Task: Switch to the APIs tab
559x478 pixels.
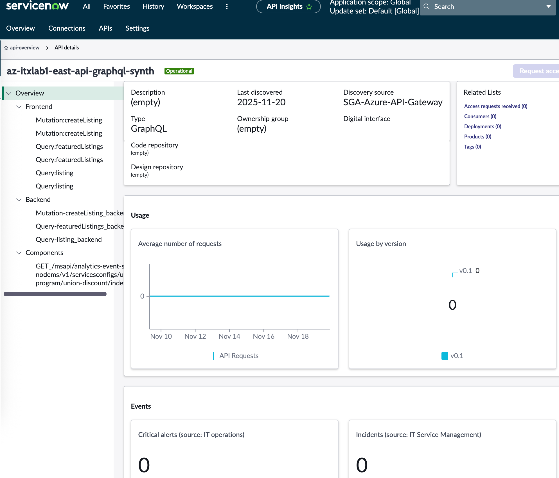Action: (105, 28)
